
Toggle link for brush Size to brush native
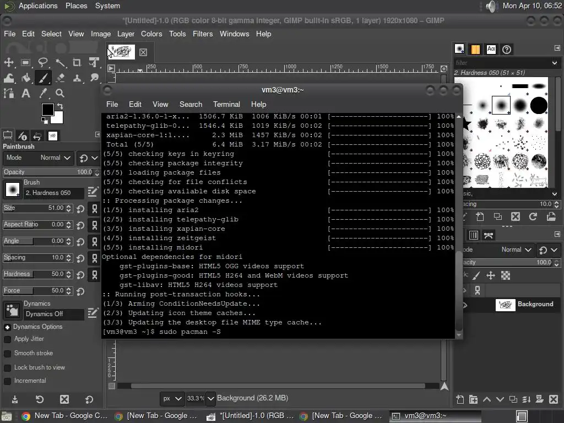(x=95, y=209)
